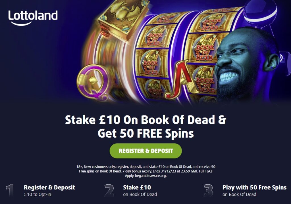The height and width of the screenshot is (204, 291).
Task: Click the green Register & Deposit button
Action: (x=146, y=151)
